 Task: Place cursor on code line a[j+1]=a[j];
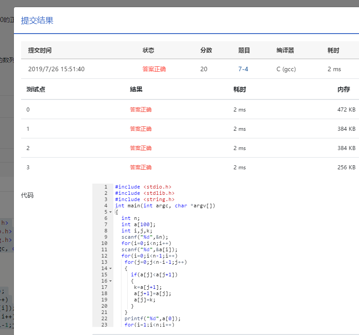pos(152,293)
